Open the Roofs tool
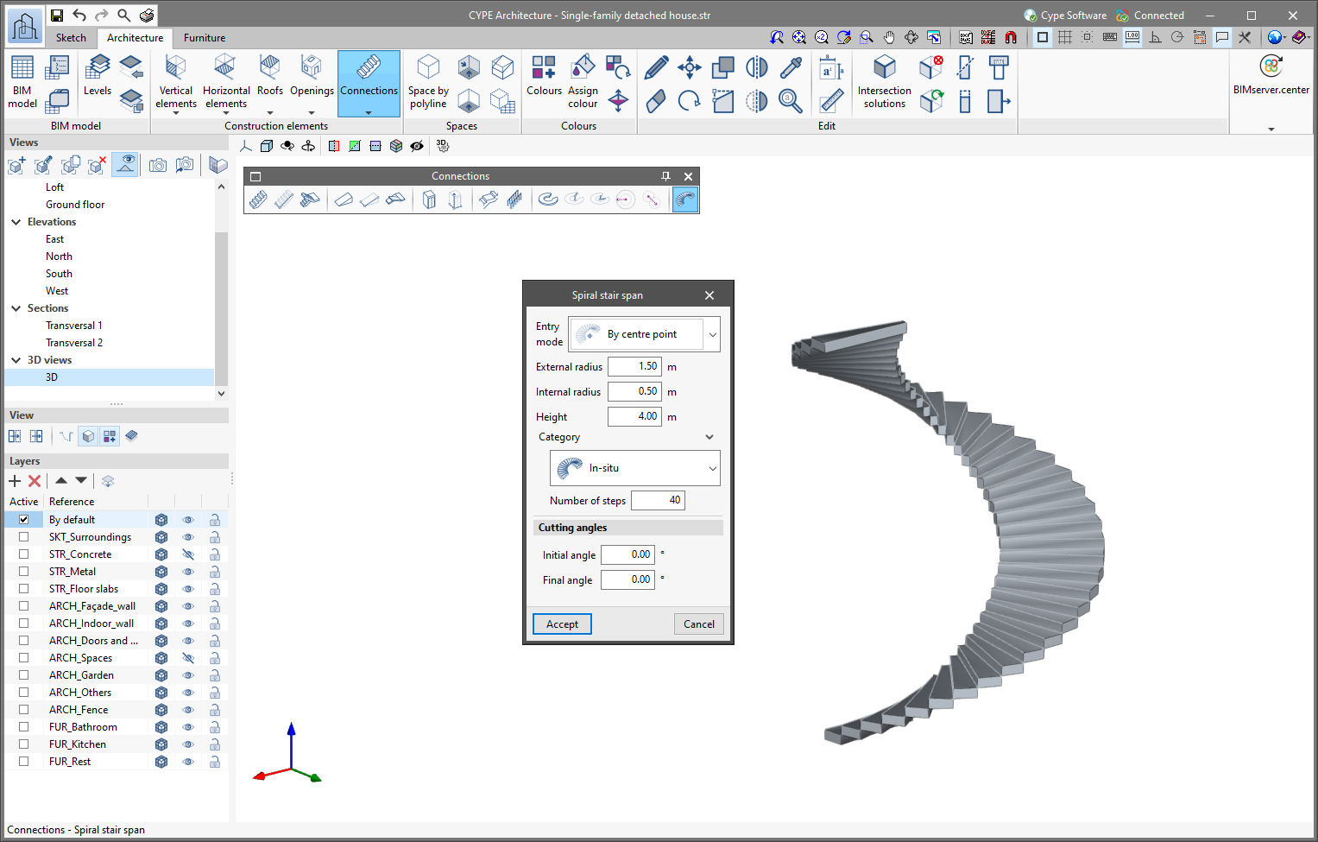Viewport: 1318px width, 842px height. point(269,75)
